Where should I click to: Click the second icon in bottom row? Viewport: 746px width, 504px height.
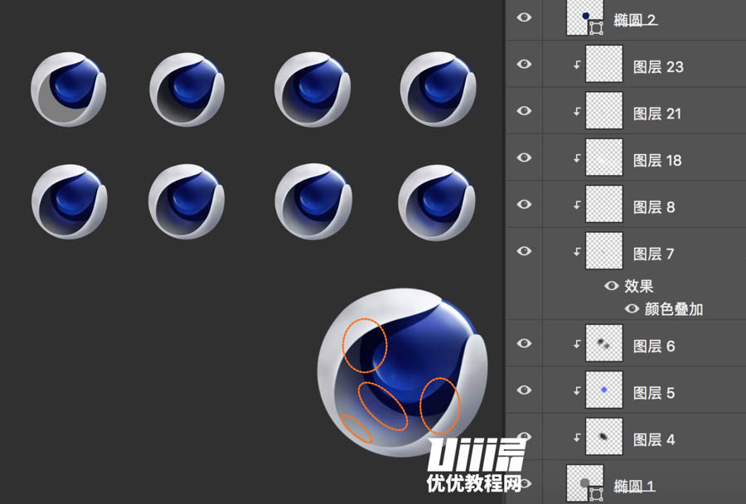pos(186,201)
